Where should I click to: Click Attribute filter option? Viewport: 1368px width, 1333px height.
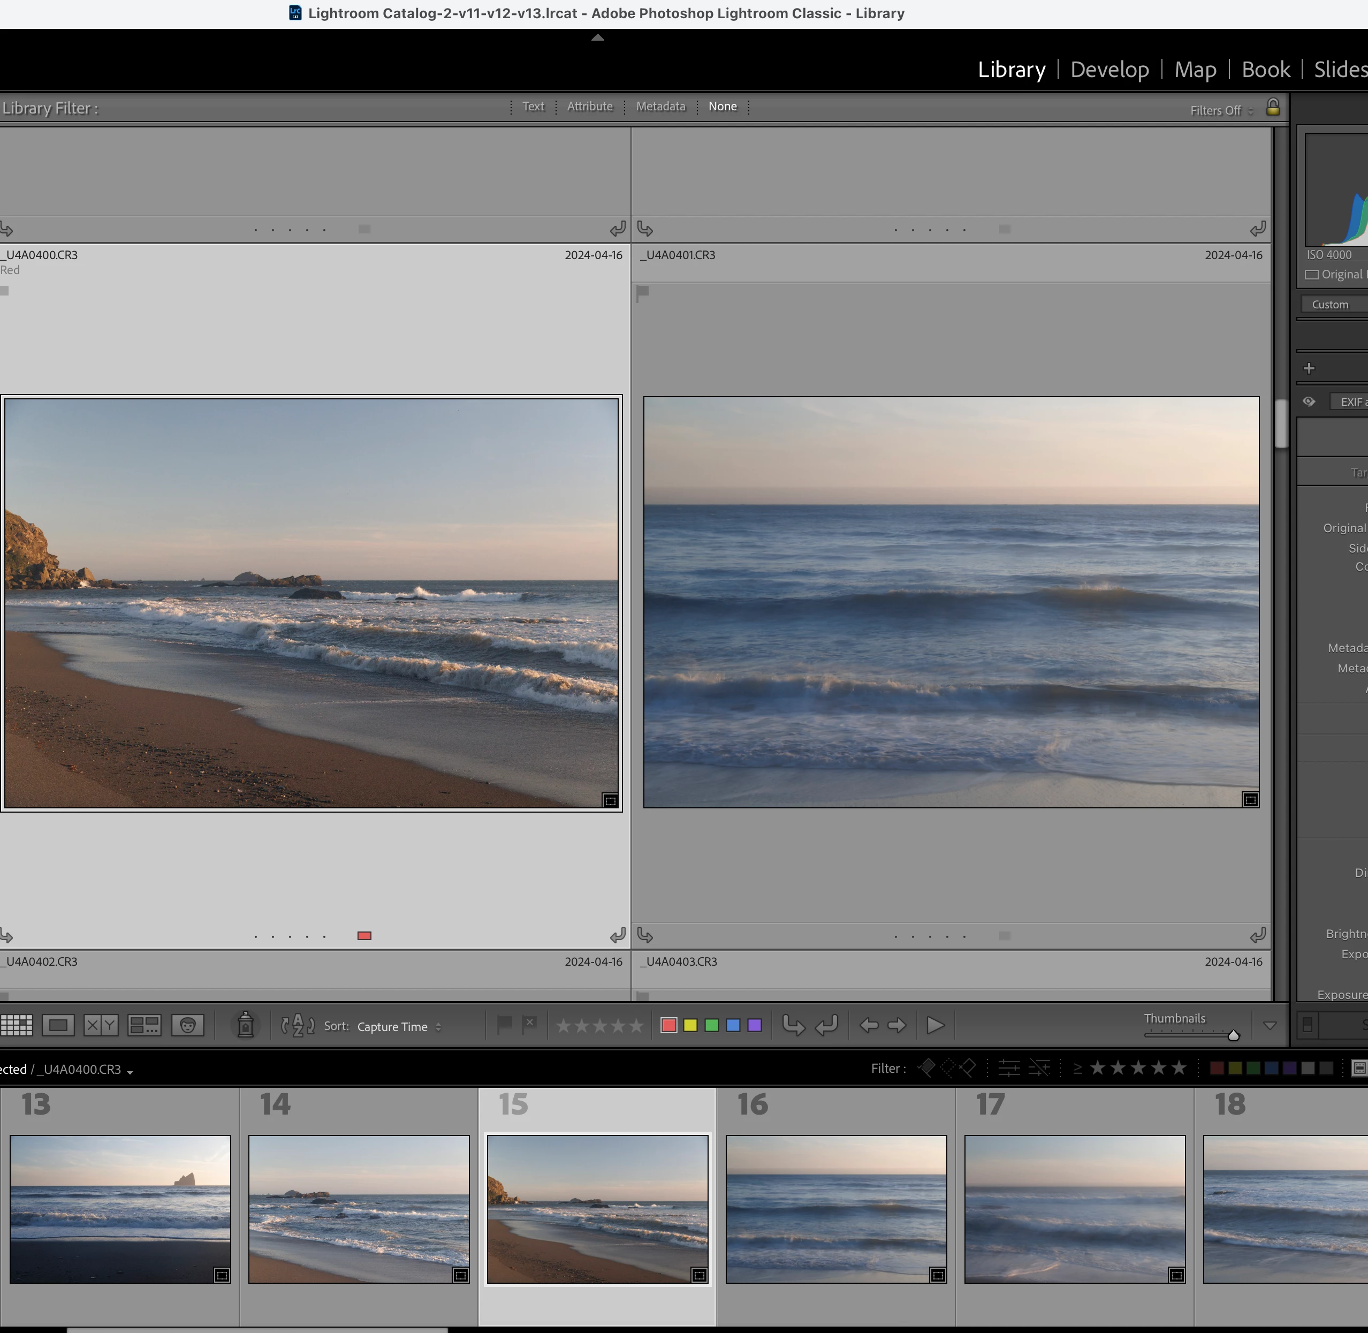click(589, 107)
